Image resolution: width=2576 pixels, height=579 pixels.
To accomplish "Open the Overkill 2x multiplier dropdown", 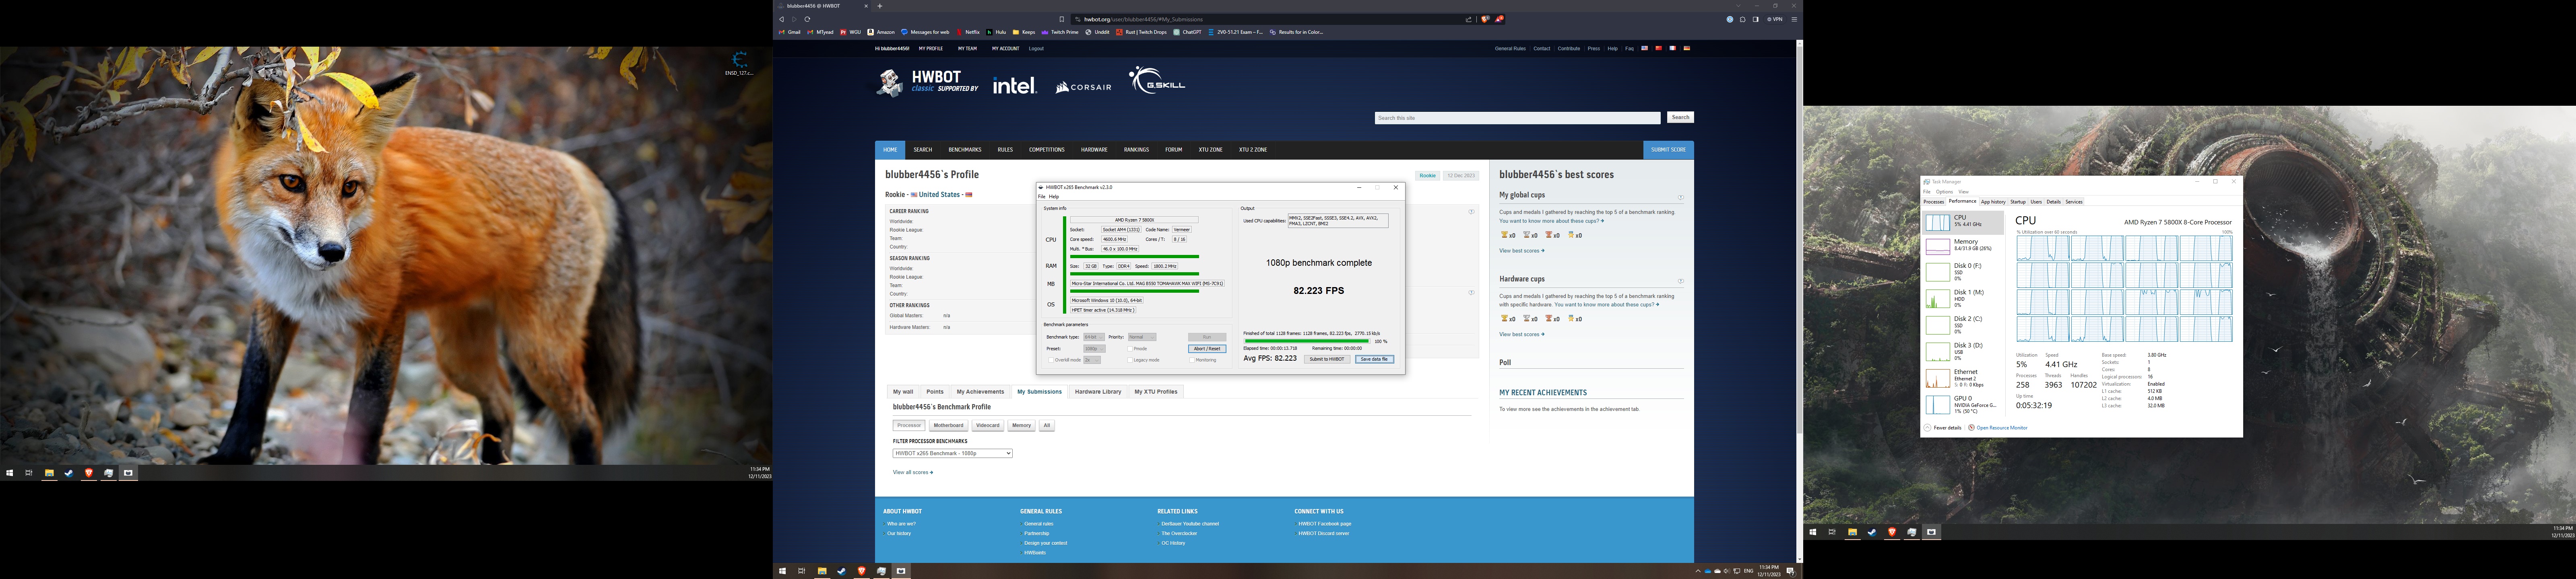I will [x=1091, y=359].
